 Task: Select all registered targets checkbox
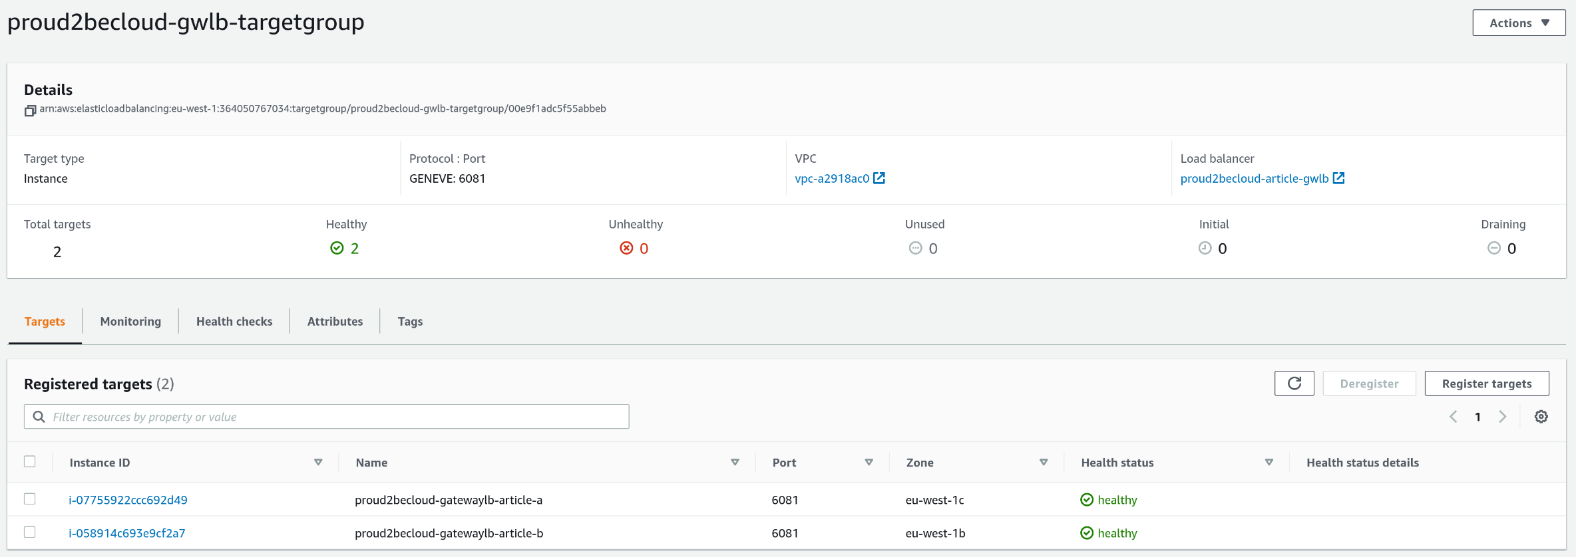pyautogui.click(x=30, y=461)
